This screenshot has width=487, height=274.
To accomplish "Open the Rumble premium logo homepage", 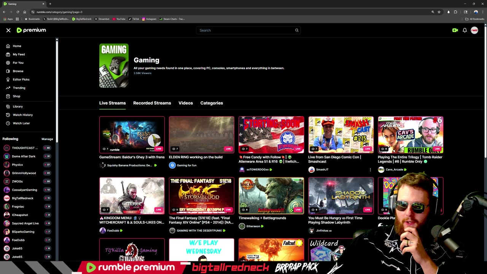I will pos(31,30).
